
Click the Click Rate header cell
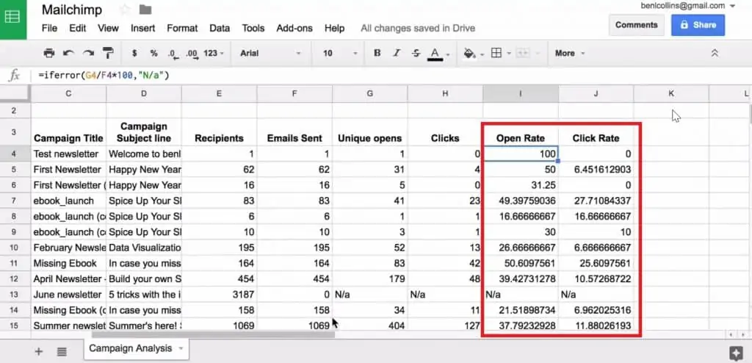coord(596,131)
